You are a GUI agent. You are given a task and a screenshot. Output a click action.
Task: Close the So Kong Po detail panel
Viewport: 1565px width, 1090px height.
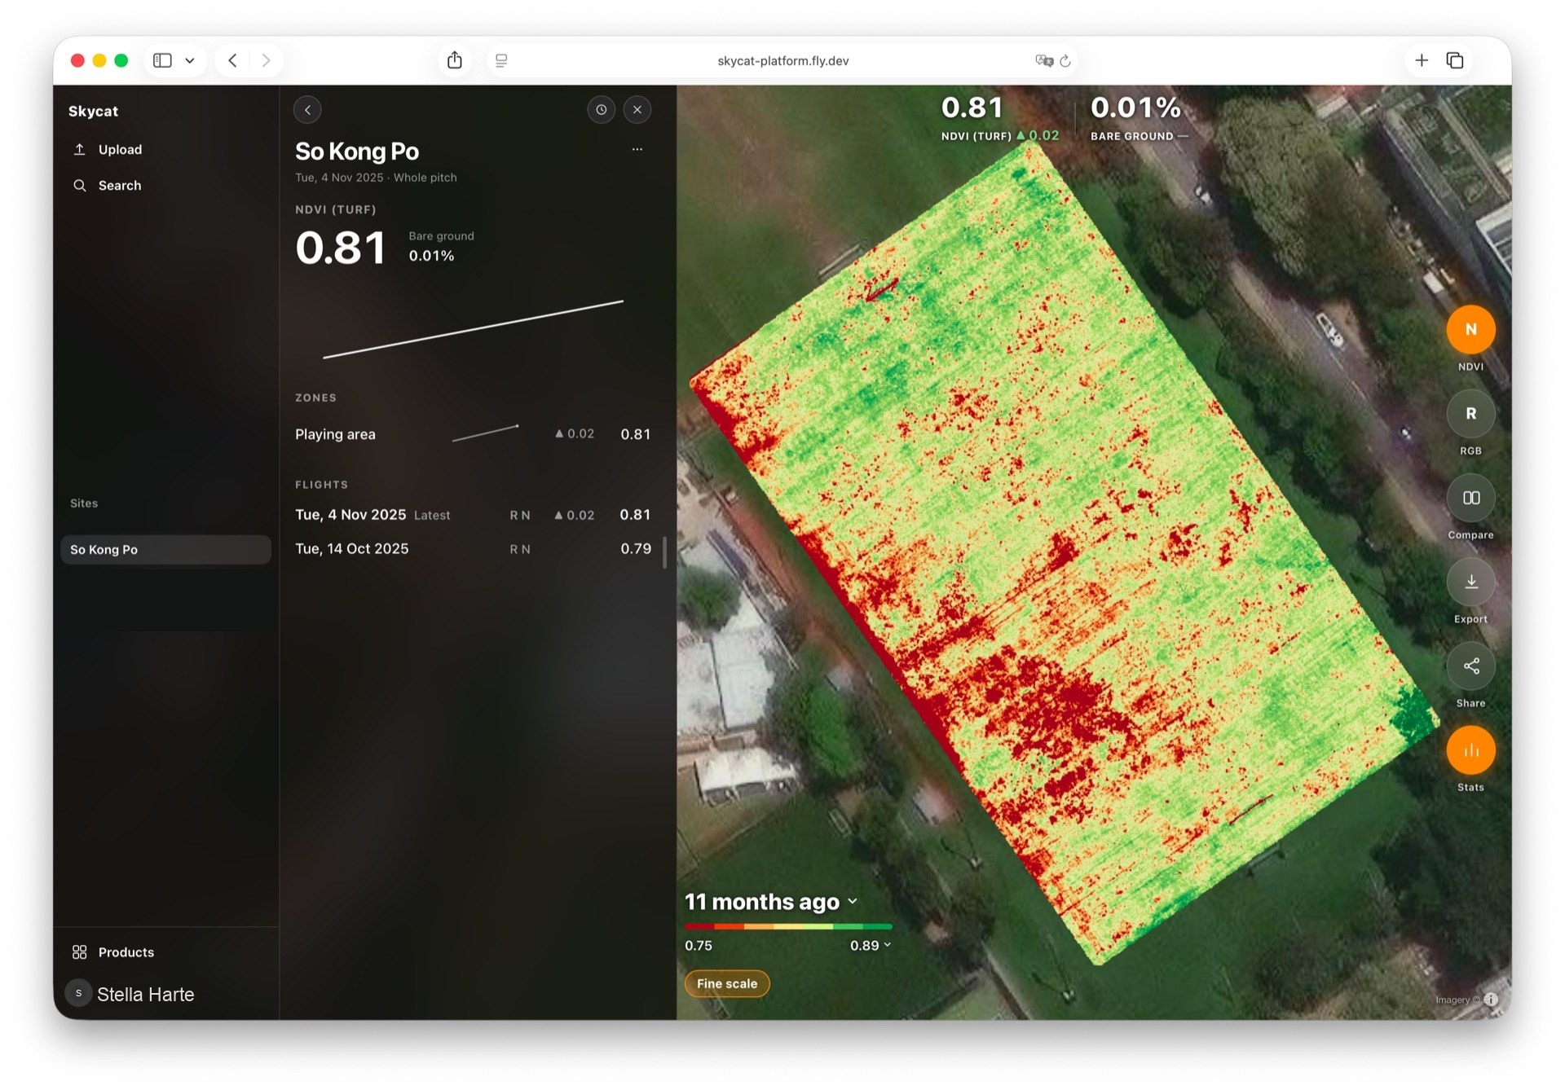point(637,110)
